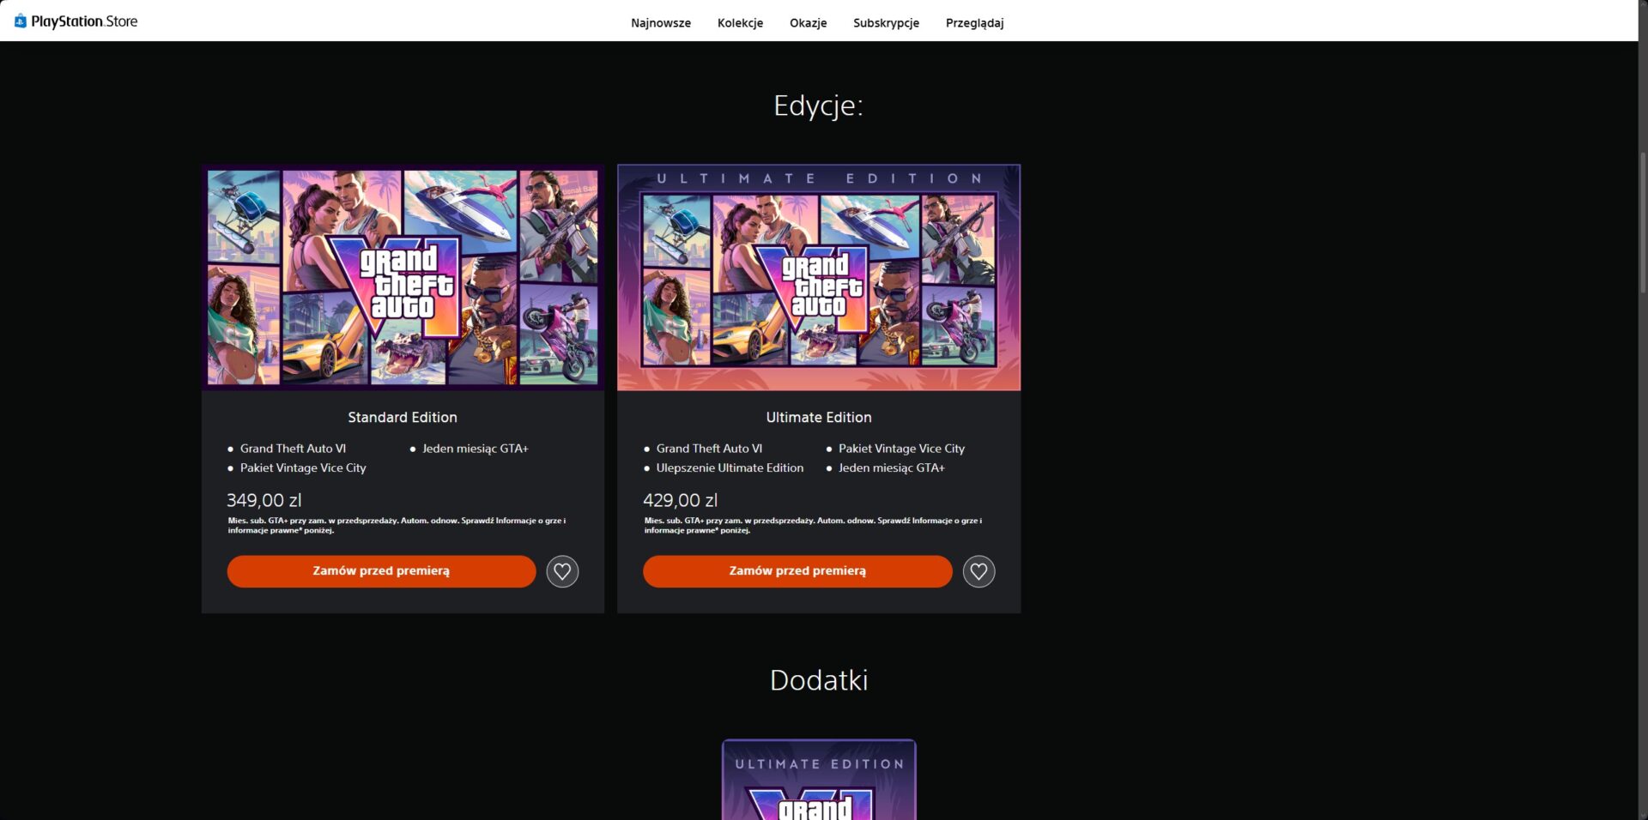Click the 429,00 zł price
Viewport: 1648px width, 820px height.
click(681, 500)
